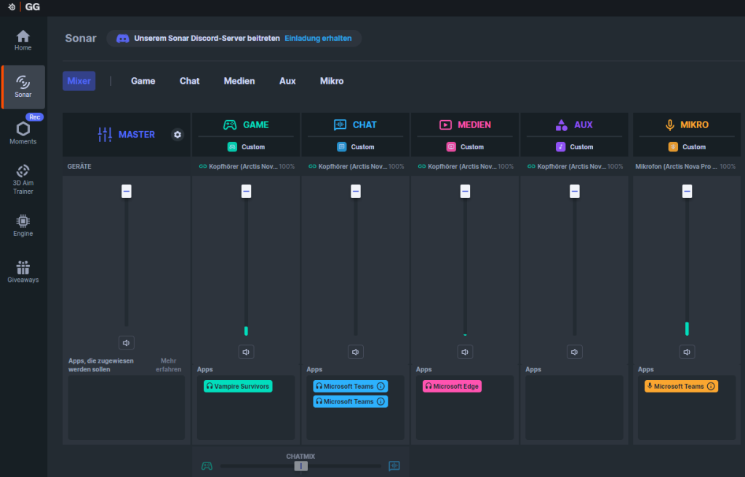This screenshot has height=477, width=745.
Task: Switch to the Medien tab
Action: tap(239, 81)
